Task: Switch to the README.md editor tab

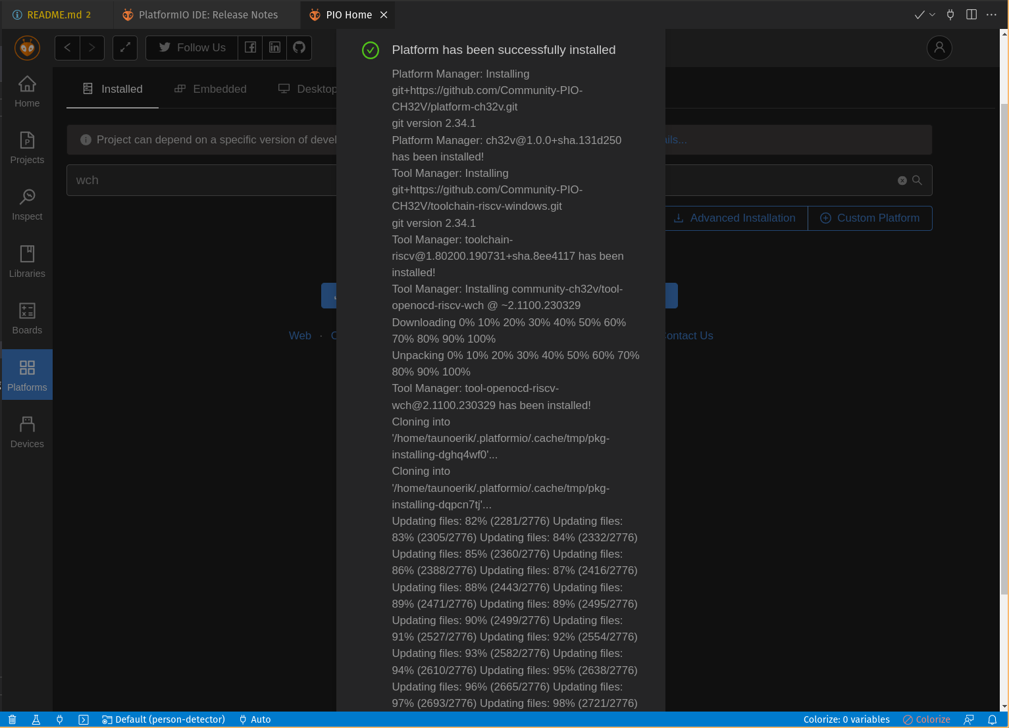Action: tap(53, 14)
